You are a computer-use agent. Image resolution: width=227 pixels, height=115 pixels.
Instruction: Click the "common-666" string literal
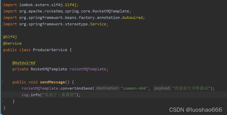click(134, 88)
